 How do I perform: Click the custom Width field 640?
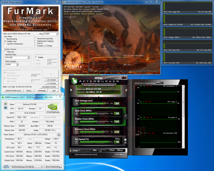point(52,60)
